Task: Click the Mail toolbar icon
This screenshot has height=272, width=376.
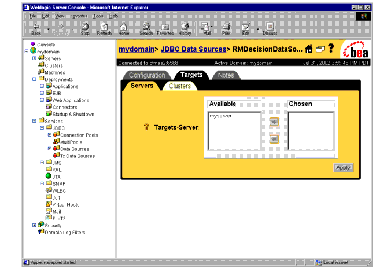Action: (x=207, y=30)
